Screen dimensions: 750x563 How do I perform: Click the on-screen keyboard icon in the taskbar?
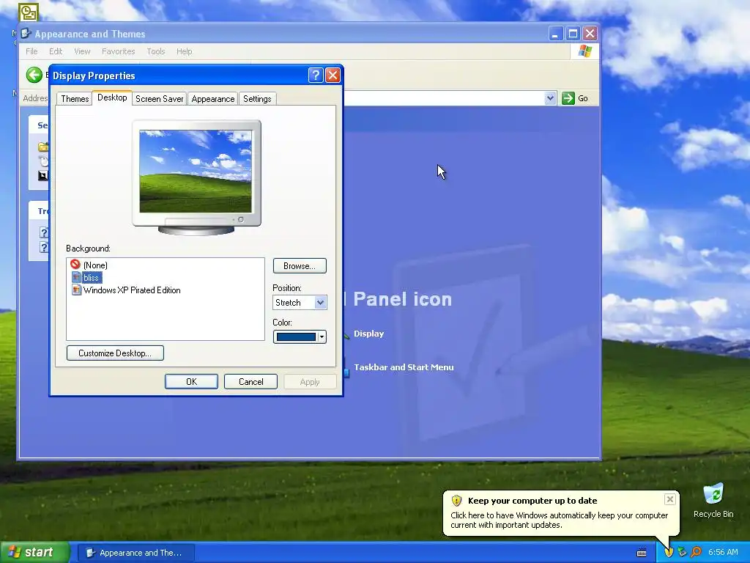tap(642, 553)
